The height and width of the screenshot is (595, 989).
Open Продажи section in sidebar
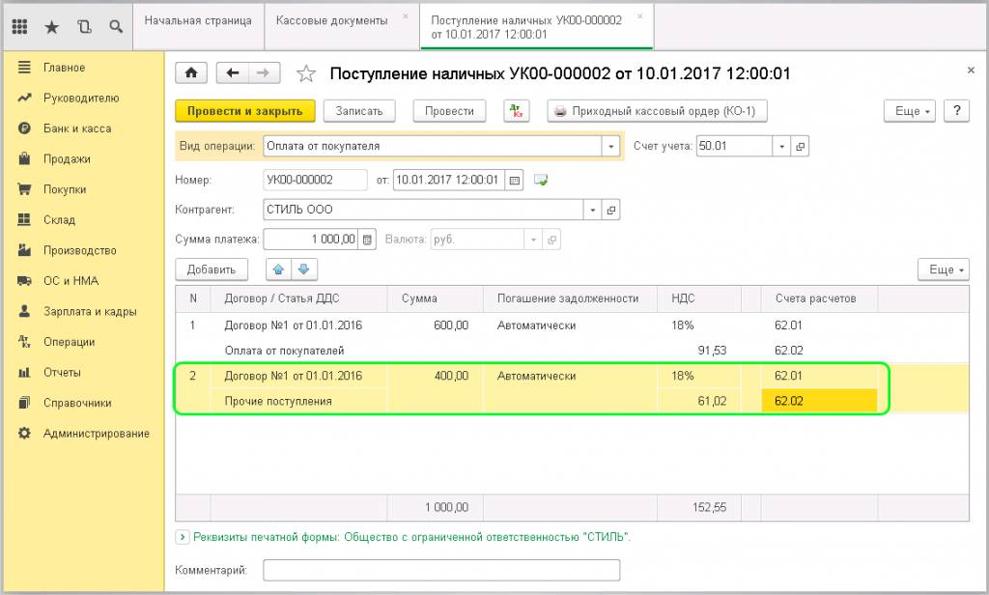coord(67,159)
